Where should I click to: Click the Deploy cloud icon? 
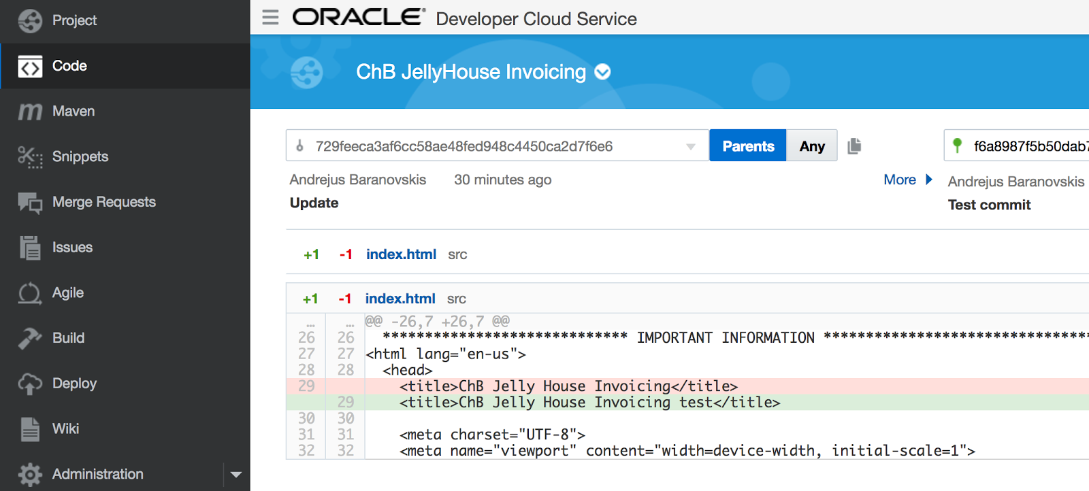(x=30, y=384)
